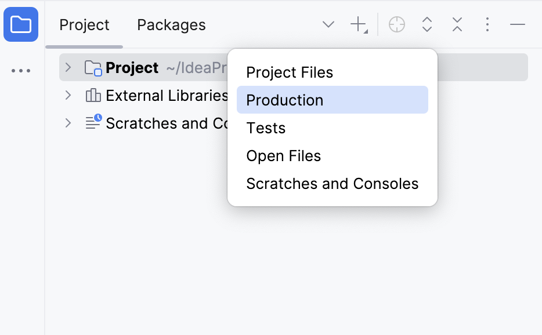Viewport: 542px width, 335px height.
Task: Choose Tests in the scope menu
Action: (x=266, y=128)
